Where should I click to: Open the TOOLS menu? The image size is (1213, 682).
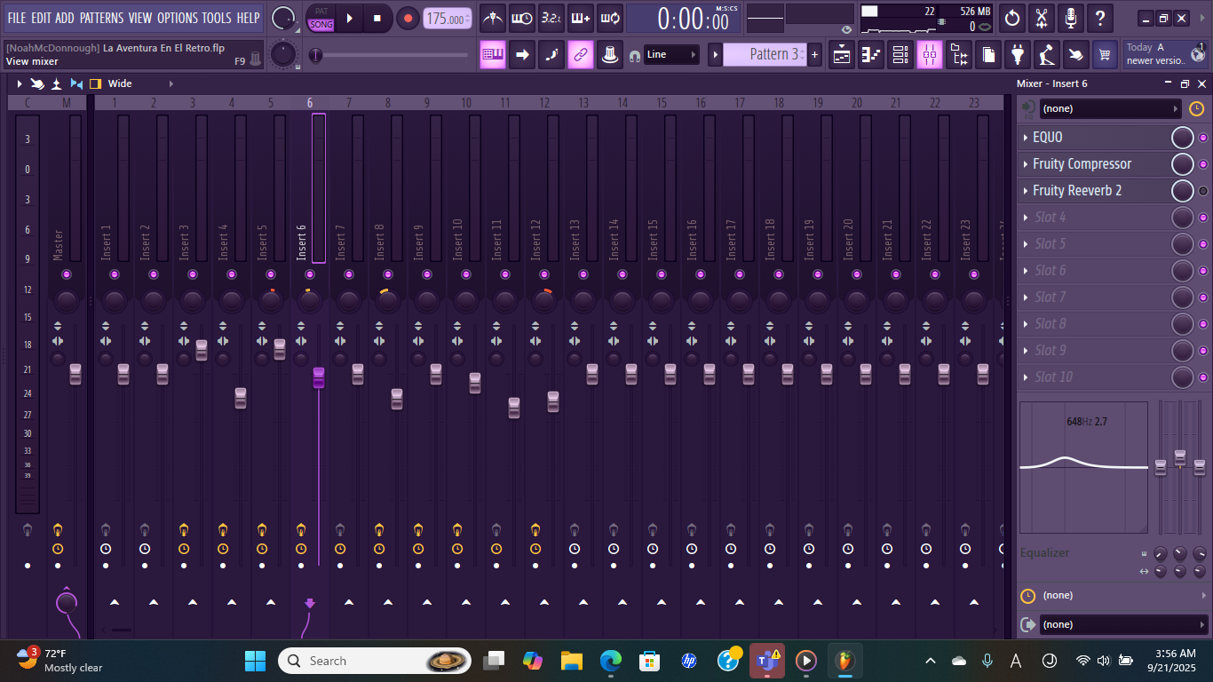(x=217, y=18)
